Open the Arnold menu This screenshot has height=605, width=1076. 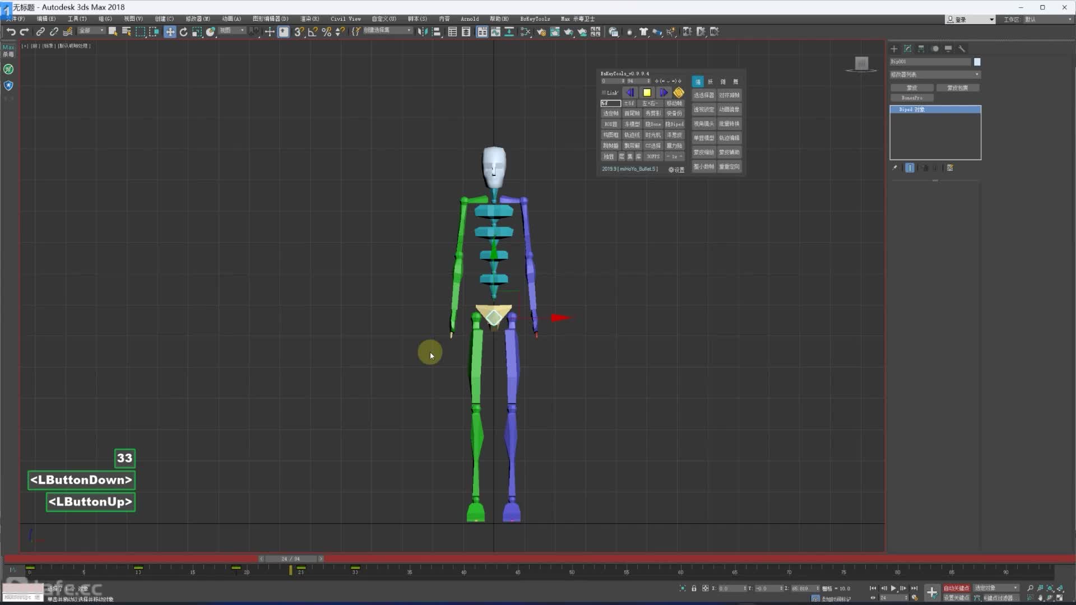coord(469,19)
